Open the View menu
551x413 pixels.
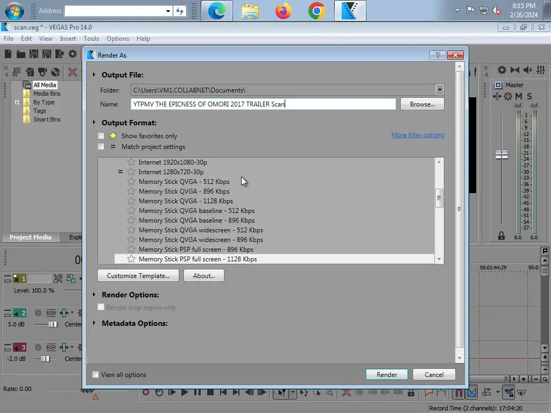point(46,39)
